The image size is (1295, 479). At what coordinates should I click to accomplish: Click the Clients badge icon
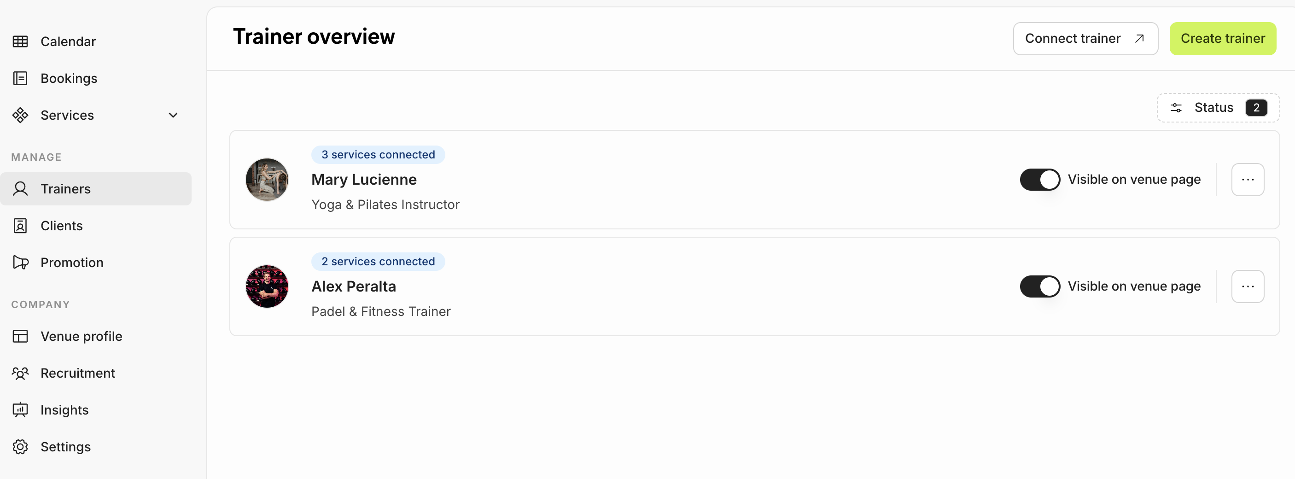point(20,226)
